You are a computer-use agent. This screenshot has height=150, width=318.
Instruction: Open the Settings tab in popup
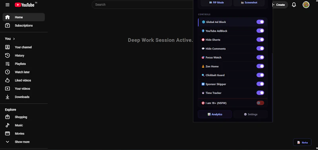click(250, 114)
